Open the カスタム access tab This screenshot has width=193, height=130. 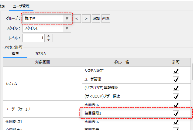(x=41, y=54)
